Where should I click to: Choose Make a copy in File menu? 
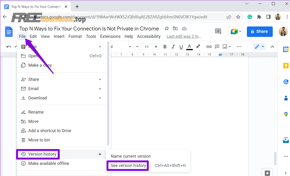click(x=62, y=65)
